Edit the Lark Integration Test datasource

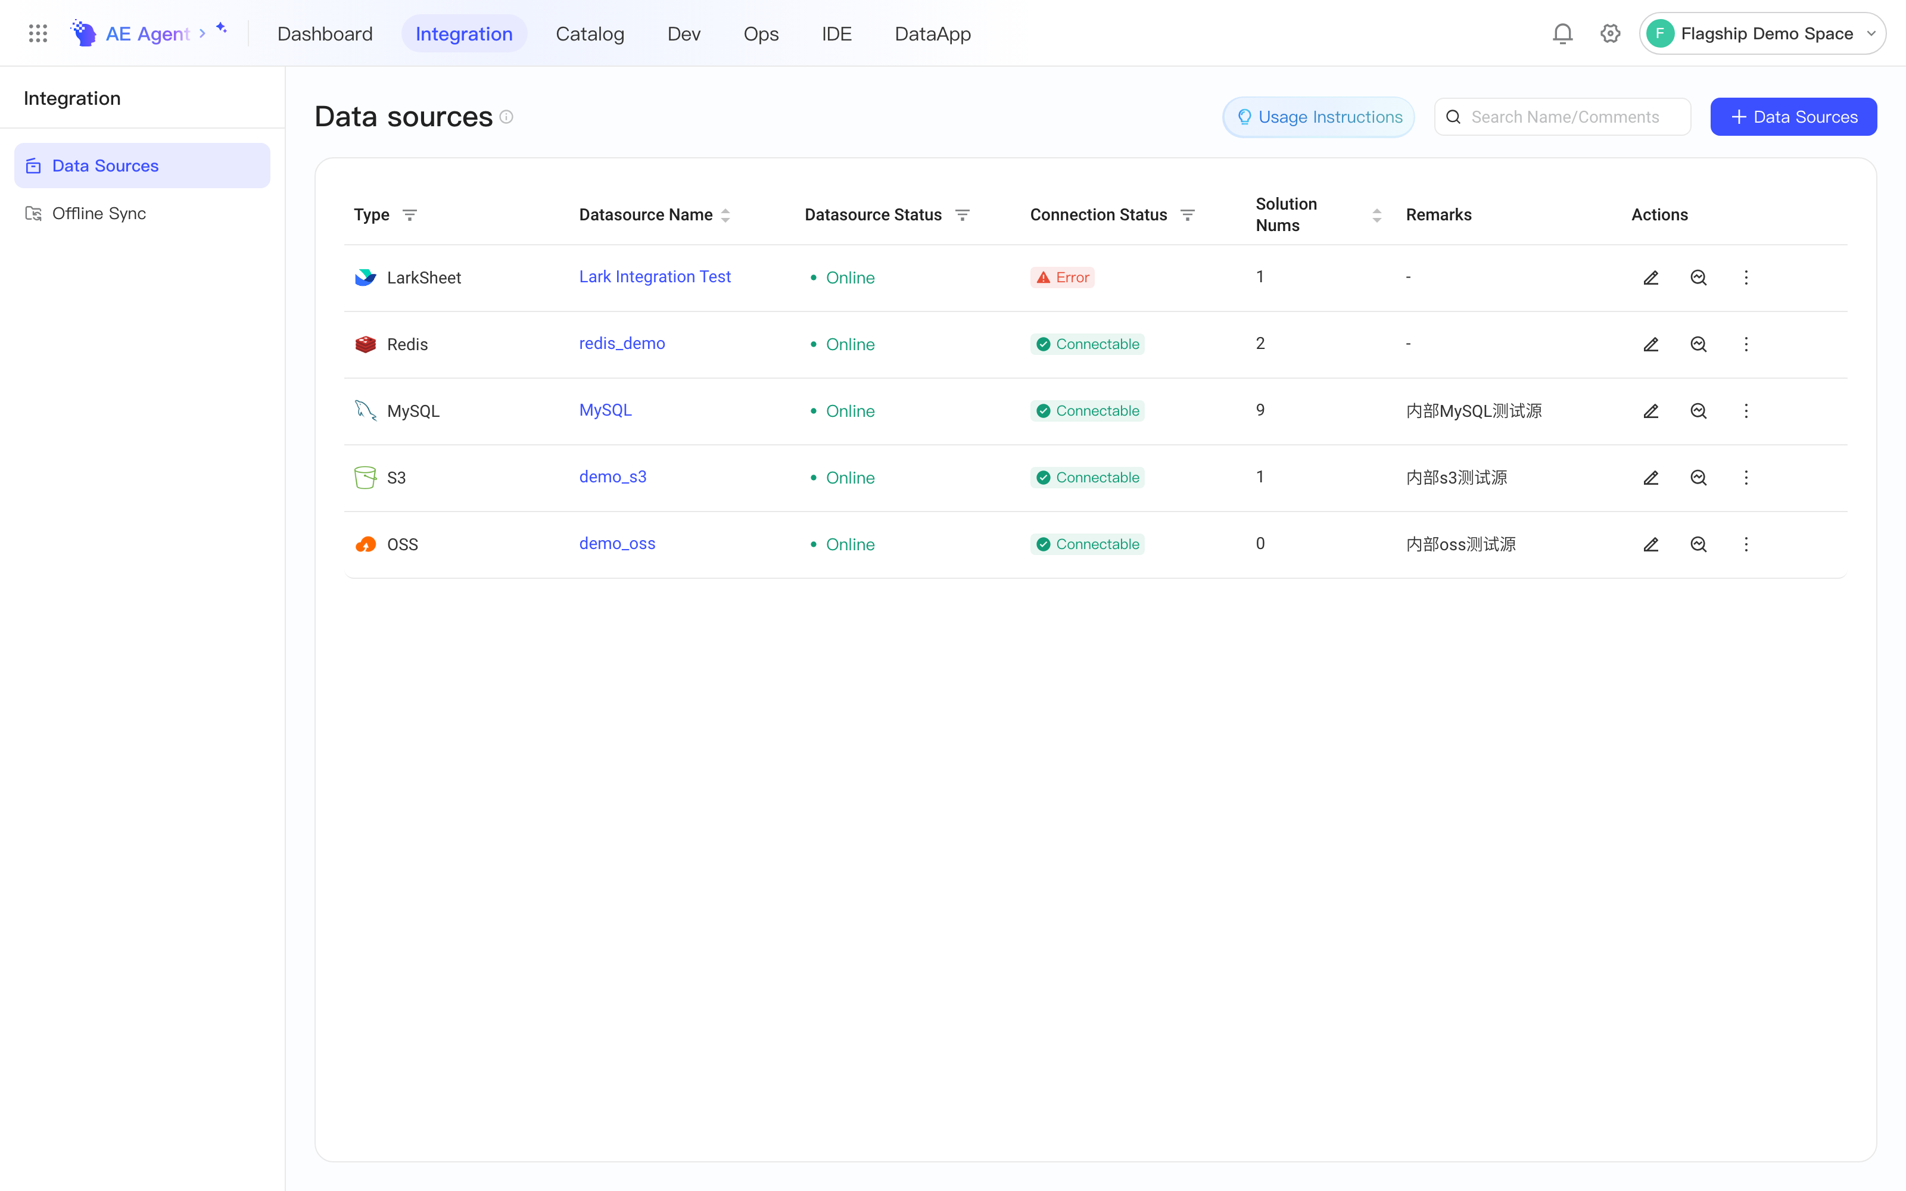[1651, 278]
